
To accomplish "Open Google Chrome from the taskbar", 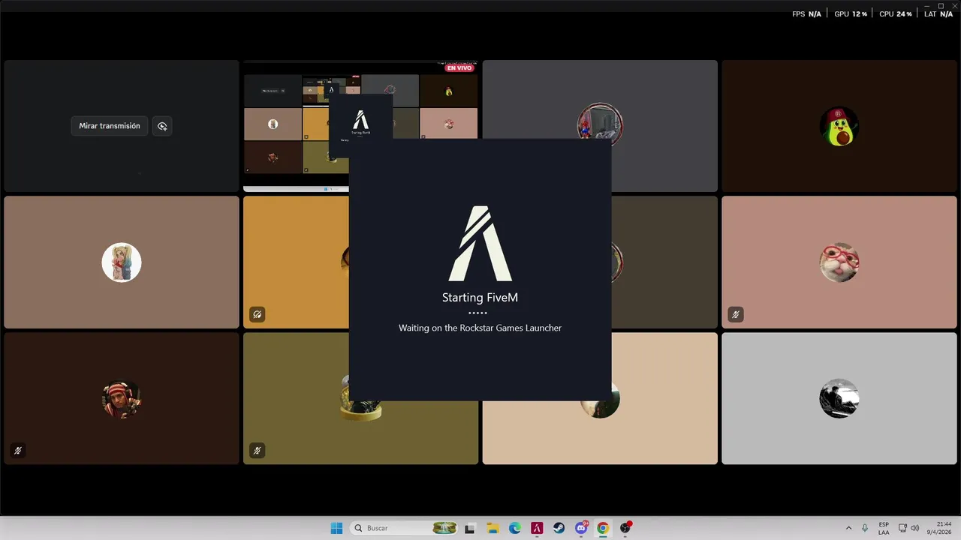I will click(603, 528).
